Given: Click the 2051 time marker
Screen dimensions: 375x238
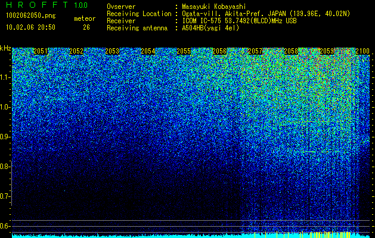Looking at the screenshot, I should coord(41,51).
